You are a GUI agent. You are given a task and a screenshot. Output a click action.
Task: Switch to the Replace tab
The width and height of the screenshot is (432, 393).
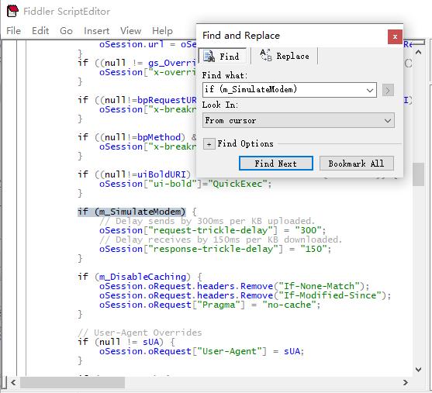point(285,56)
